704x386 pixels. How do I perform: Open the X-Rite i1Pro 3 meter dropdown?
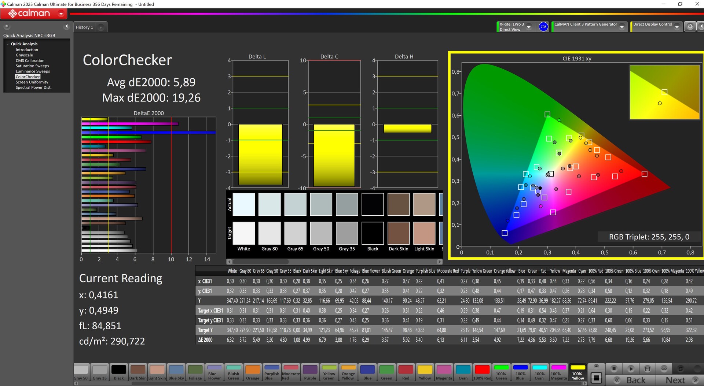[529, 27]
